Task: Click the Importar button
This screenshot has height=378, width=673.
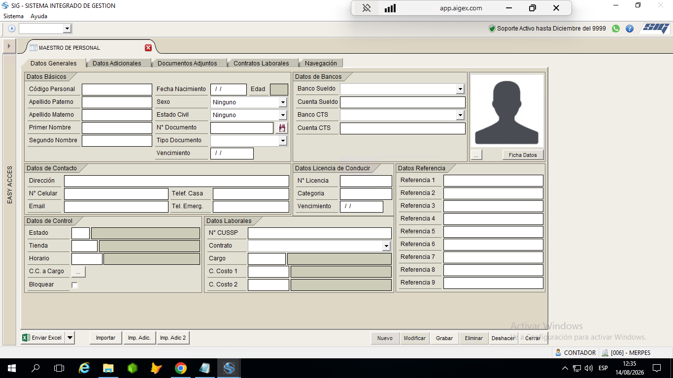Action: (105, 338)
